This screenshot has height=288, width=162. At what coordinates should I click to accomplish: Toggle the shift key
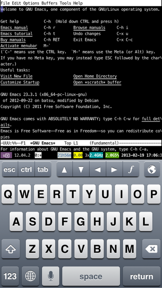(x=10, y=249)
